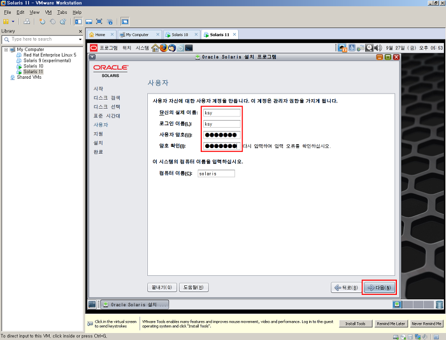
Task: Click the network status panel icon
Action: (x=361, y=48)
